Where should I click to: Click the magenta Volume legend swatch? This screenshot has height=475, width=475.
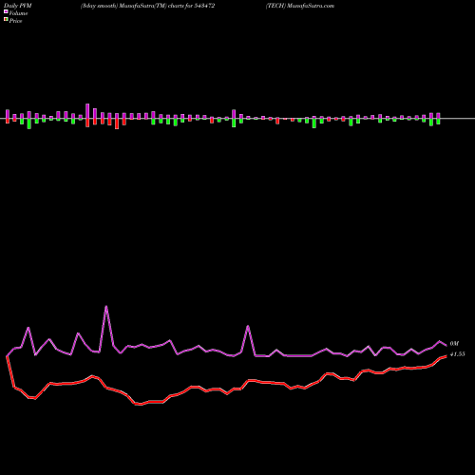[6, 11]
